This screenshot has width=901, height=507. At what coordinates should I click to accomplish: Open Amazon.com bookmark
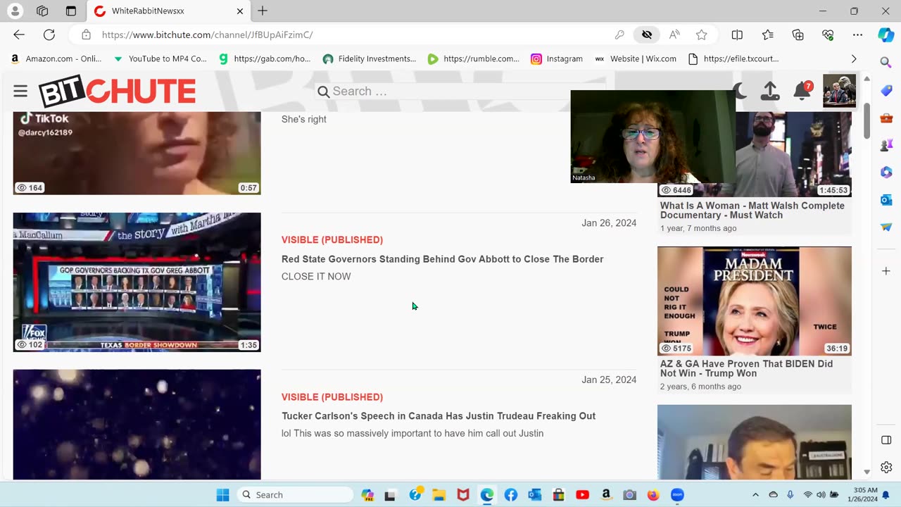pyautogui.click(x=56, y=59)
